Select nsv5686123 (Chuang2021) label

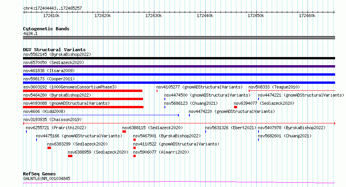point(191,103)
